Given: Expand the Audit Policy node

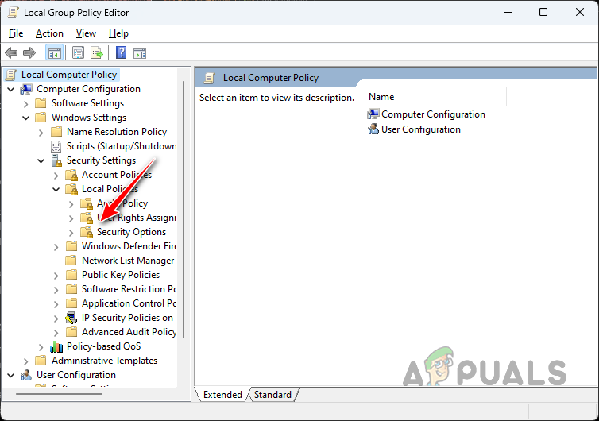Looking at the screenshot, I should pos(71,204).
